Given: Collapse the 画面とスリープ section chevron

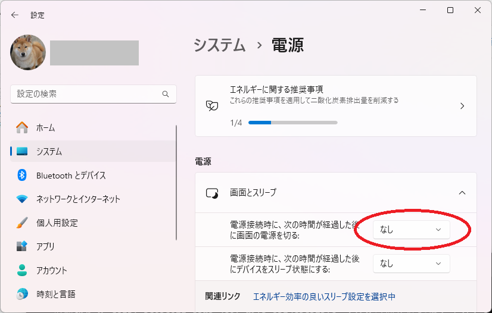Looking at the screenshot, I should 462,193.
